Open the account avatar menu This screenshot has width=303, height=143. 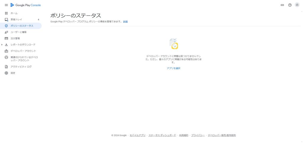297,5
